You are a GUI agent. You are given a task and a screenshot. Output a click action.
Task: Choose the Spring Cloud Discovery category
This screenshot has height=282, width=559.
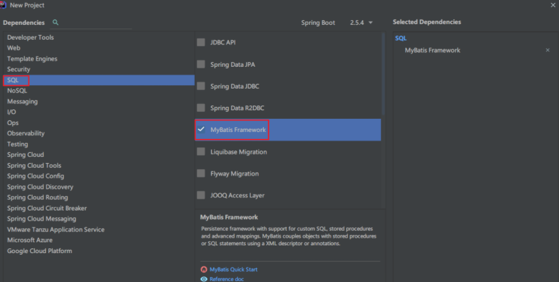coord(40,187)
